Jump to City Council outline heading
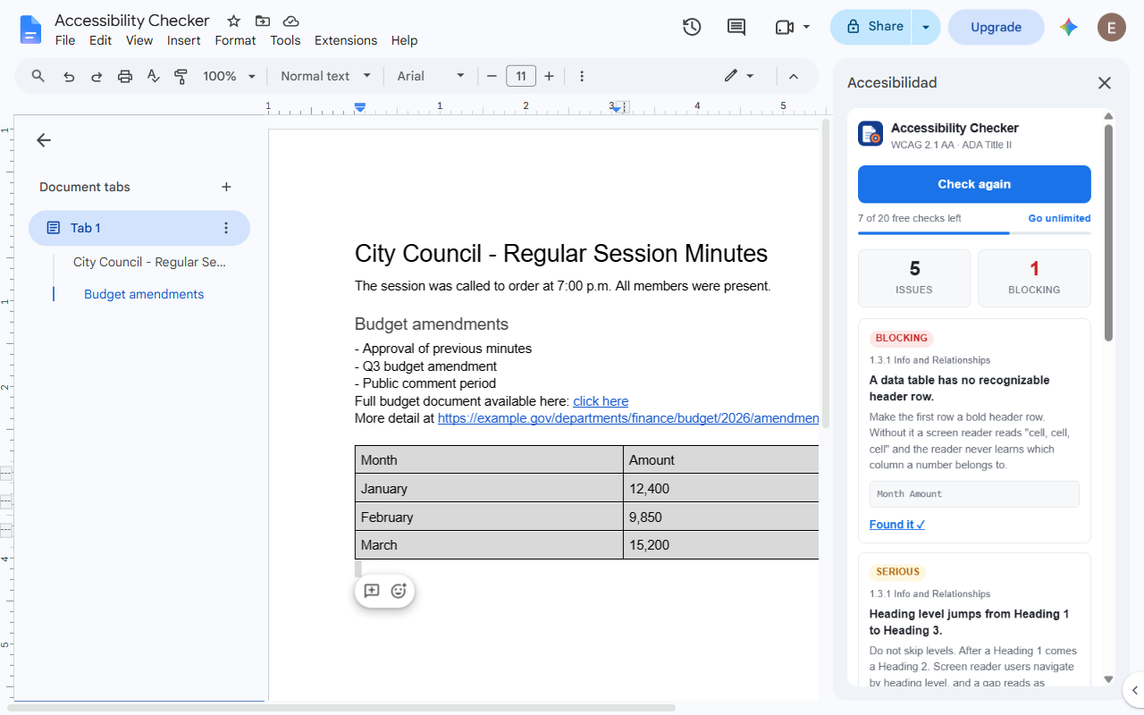This screenshot has height=715, width=1144. [x=150, y=262]
